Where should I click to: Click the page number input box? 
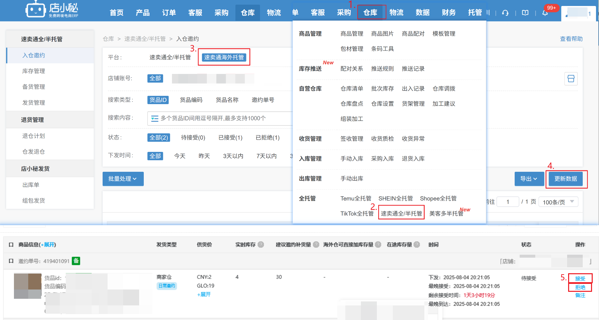508,202
